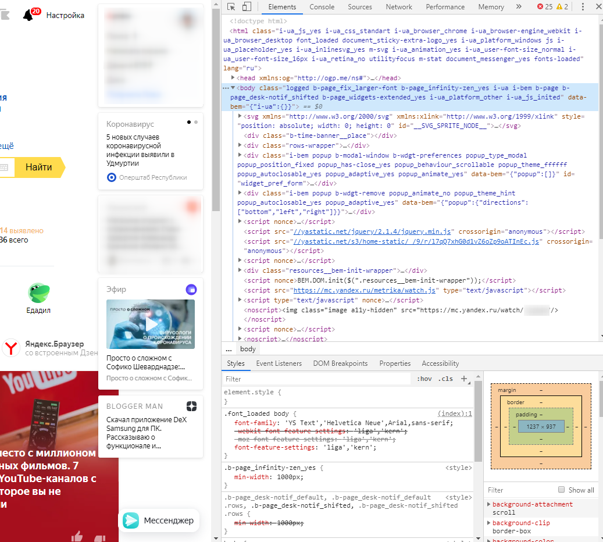This screenshot has height=542, width=603.
Task: Open the Properties sub-tab
Action: [x=395, y=363]
